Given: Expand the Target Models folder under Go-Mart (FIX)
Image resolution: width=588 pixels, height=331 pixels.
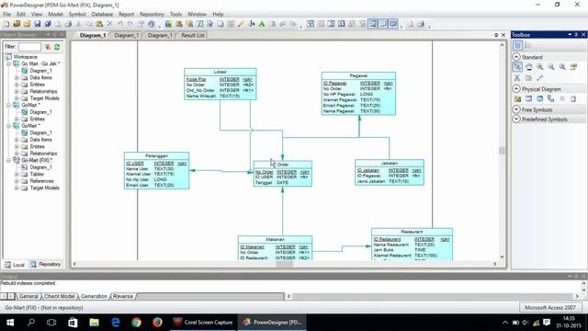Looking at the screenshot, I should click(x=17, y=188).
